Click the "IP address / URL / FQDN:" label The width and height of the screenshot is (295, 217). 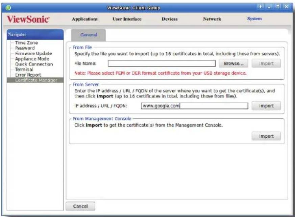[x=101, y=106]
